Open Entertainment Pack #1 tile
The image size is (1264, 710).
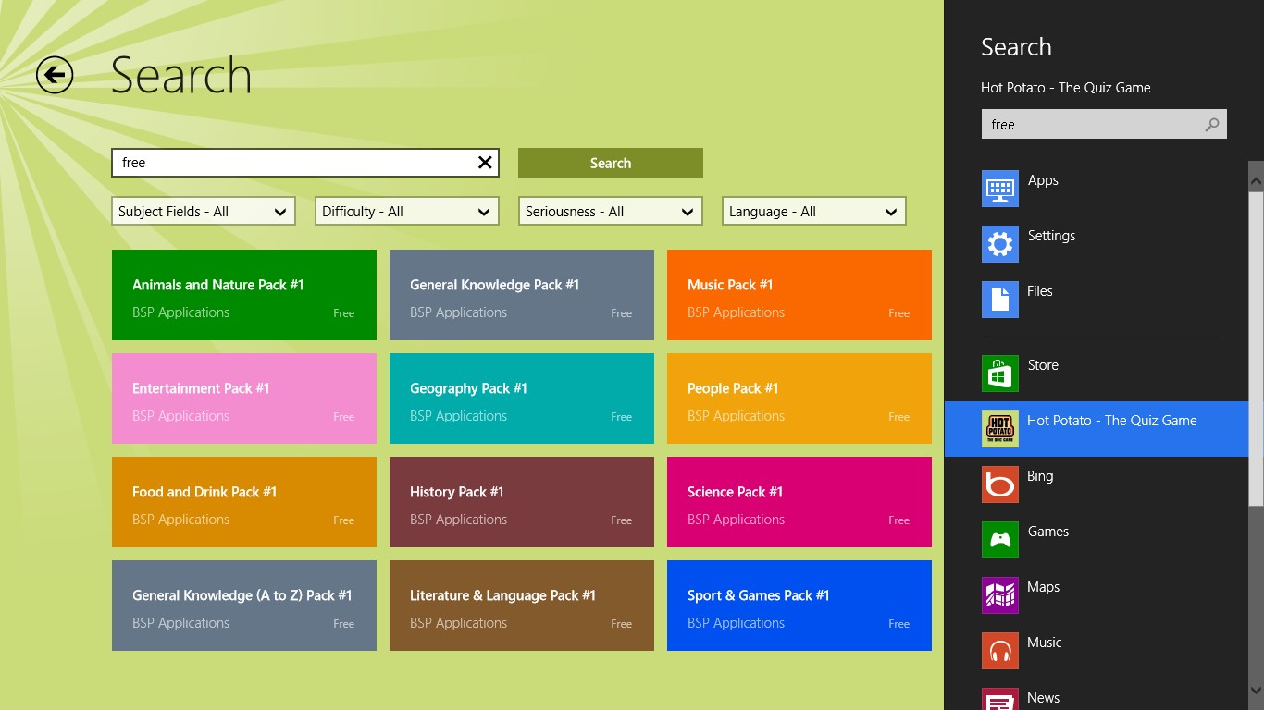[x=244, y=398]
